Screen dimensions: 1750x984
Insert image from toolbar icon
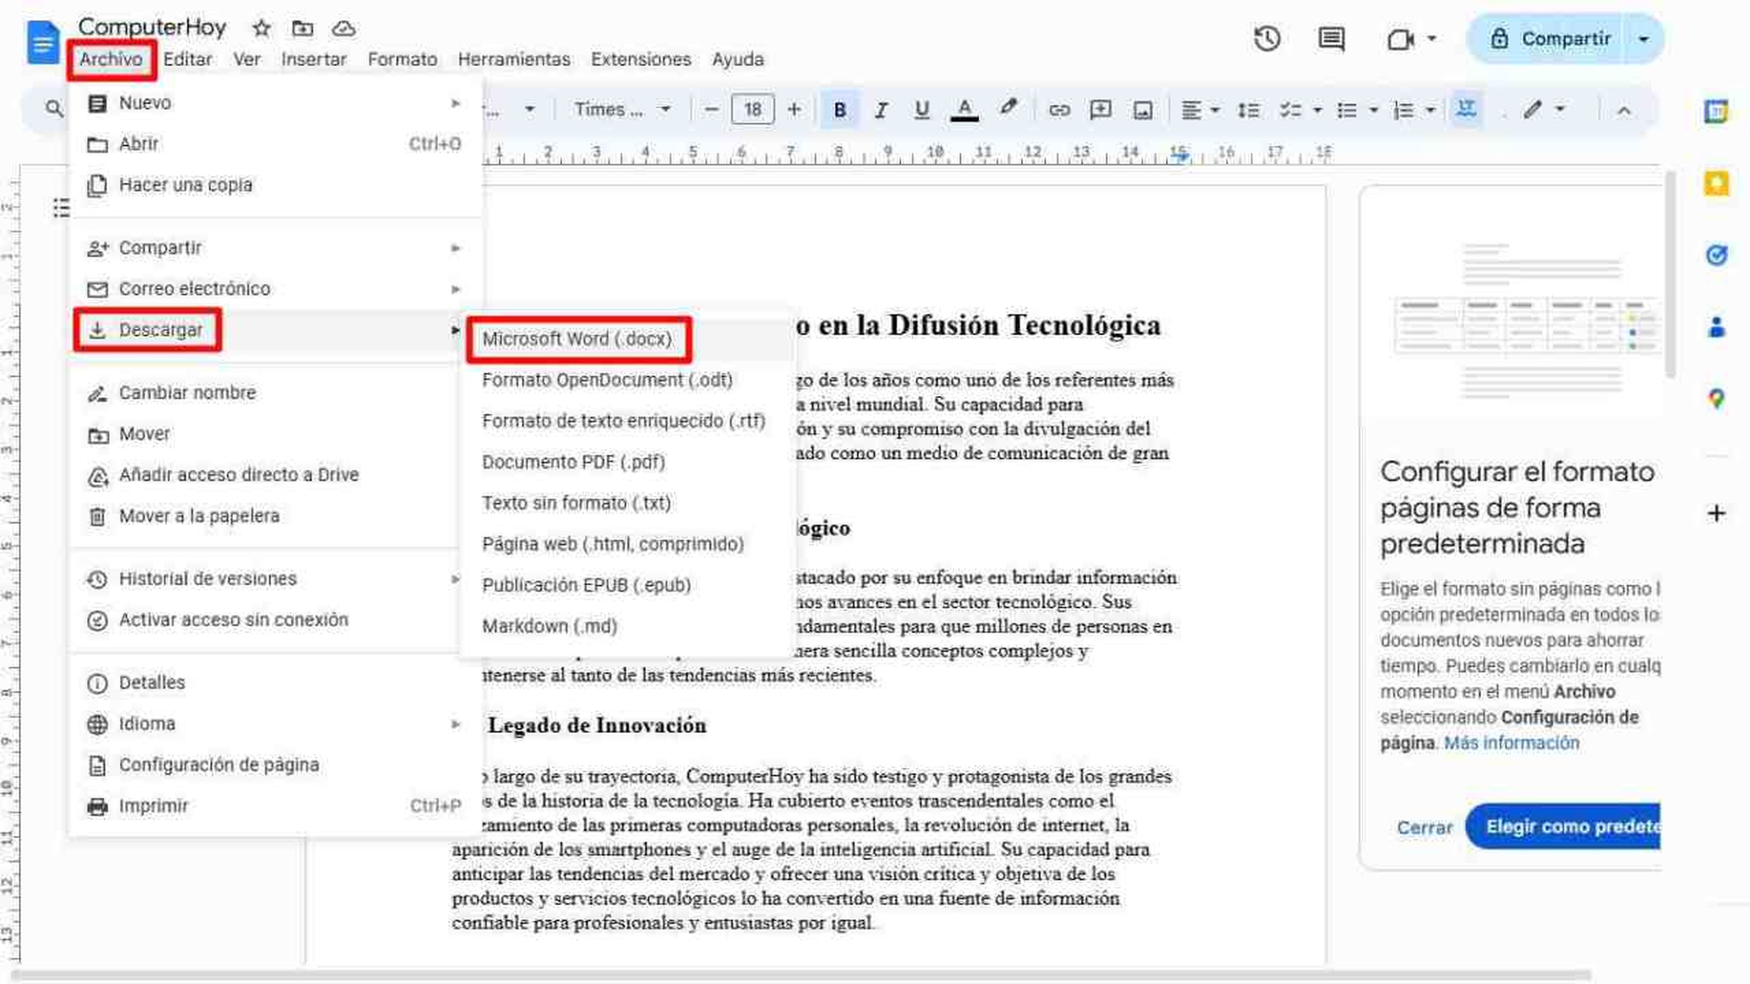(1143, 109)
